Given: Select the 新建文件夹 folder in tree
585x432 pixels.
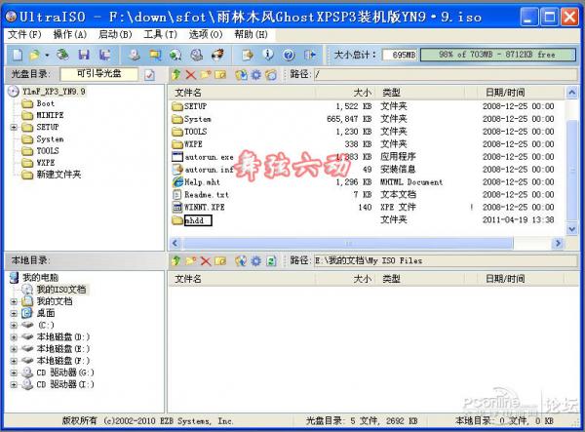Looking at the screenshot, I should (58, 175).
